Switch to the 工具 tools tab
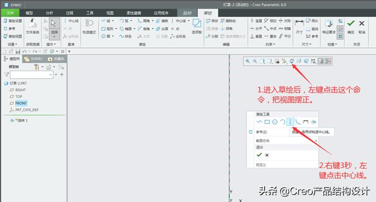This screenshot has width=376, height=202. click(89, 13)
